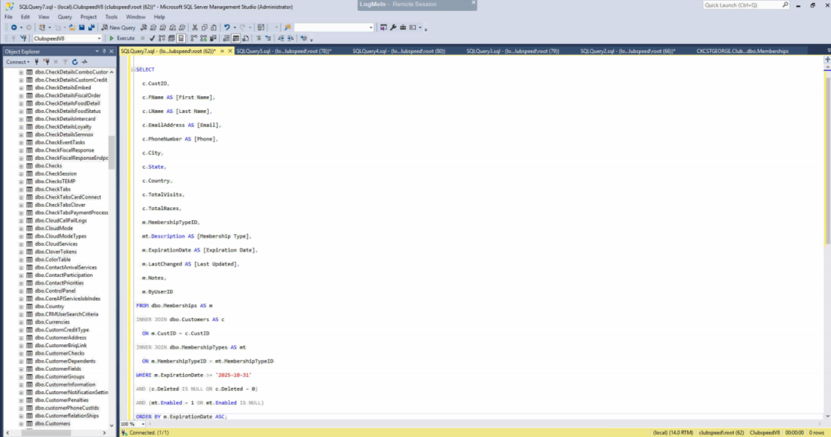Click the Cut scissors icon

[x=194, y=28]
